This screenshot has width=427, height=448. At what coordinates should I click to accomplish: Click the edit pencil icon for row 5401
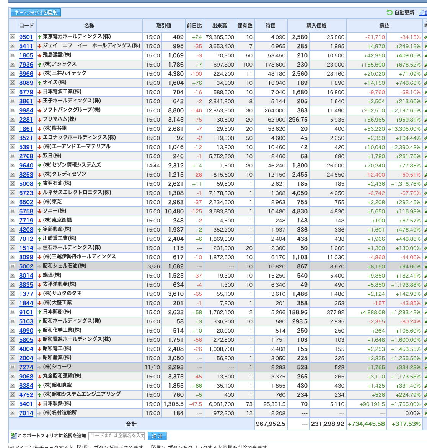[x=425, y=404]
